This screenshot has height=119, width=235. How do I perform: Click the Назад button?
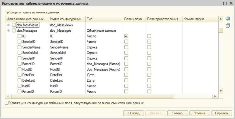point(133,113)
